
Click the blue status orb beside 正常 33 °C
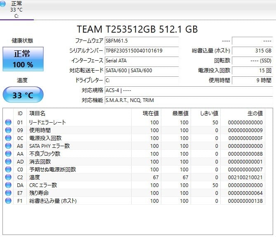click(x=2, y=4)
